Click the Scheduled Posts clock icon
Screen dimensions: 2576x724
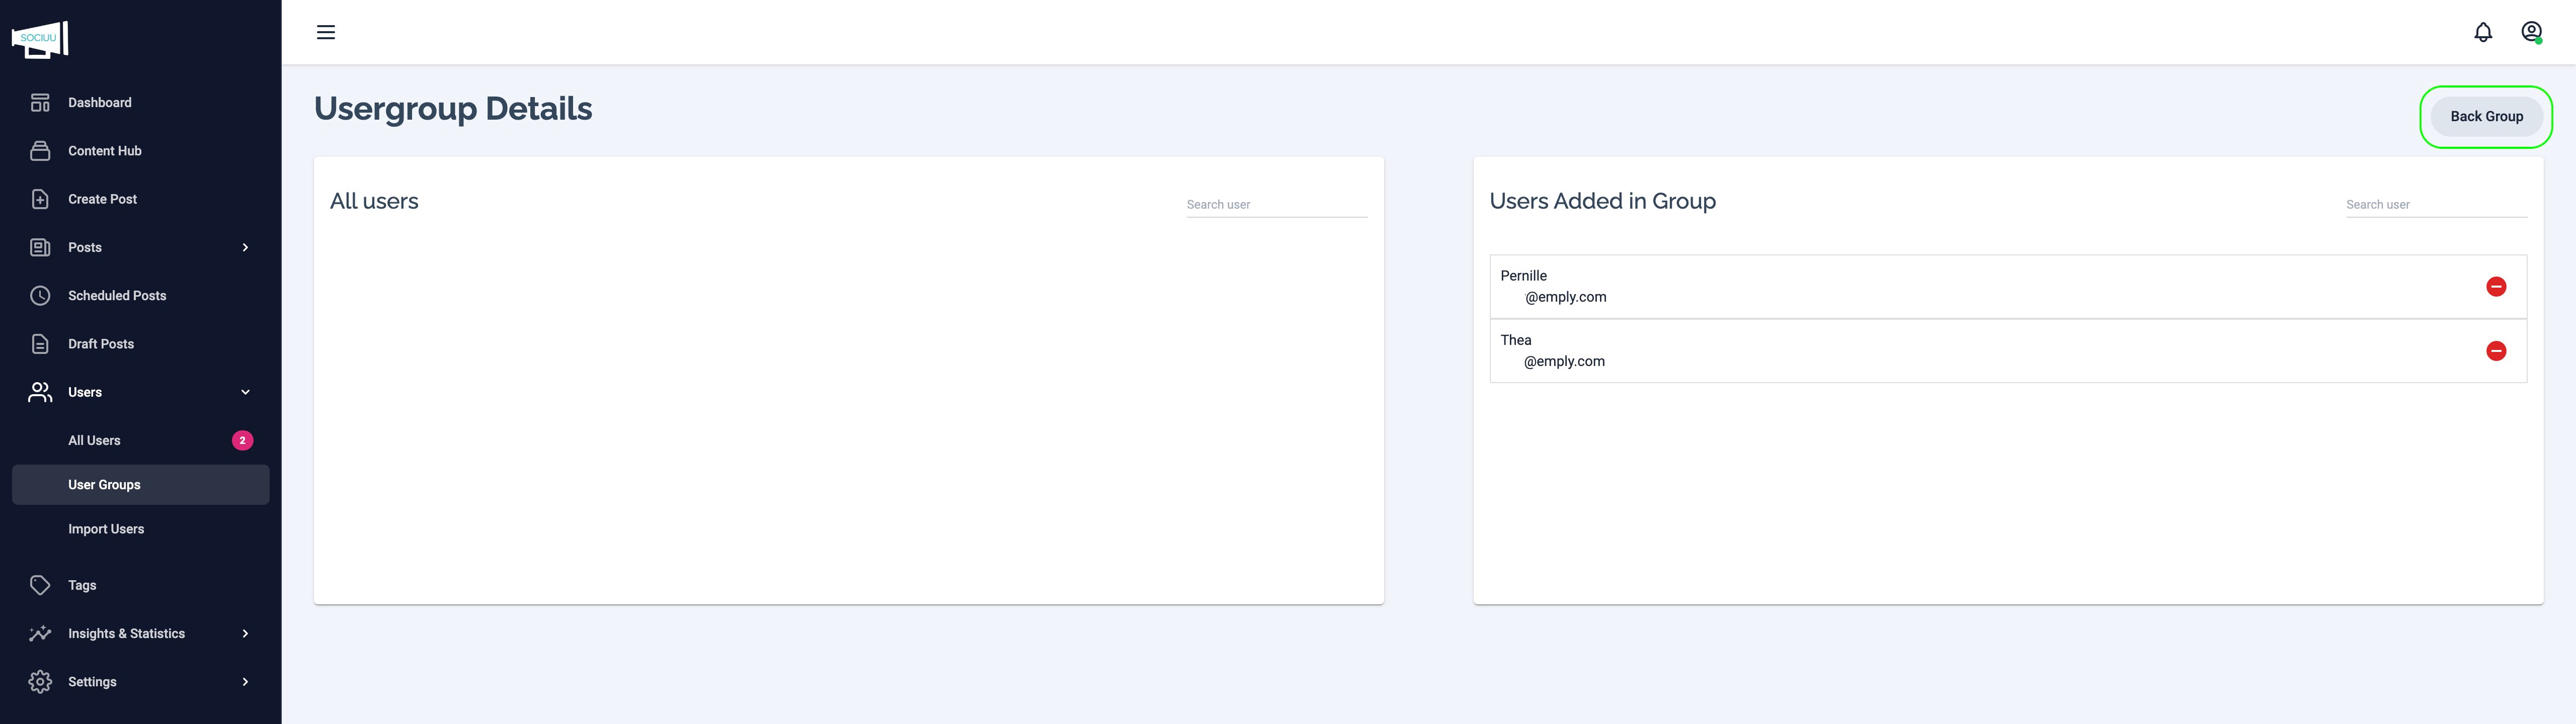40,296
